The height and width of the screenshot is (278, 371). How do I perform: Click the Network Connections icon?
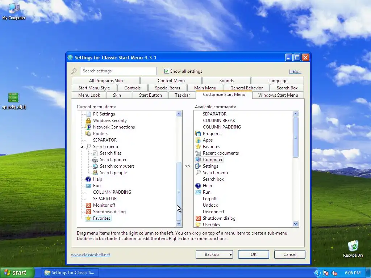tap(88, 127)
